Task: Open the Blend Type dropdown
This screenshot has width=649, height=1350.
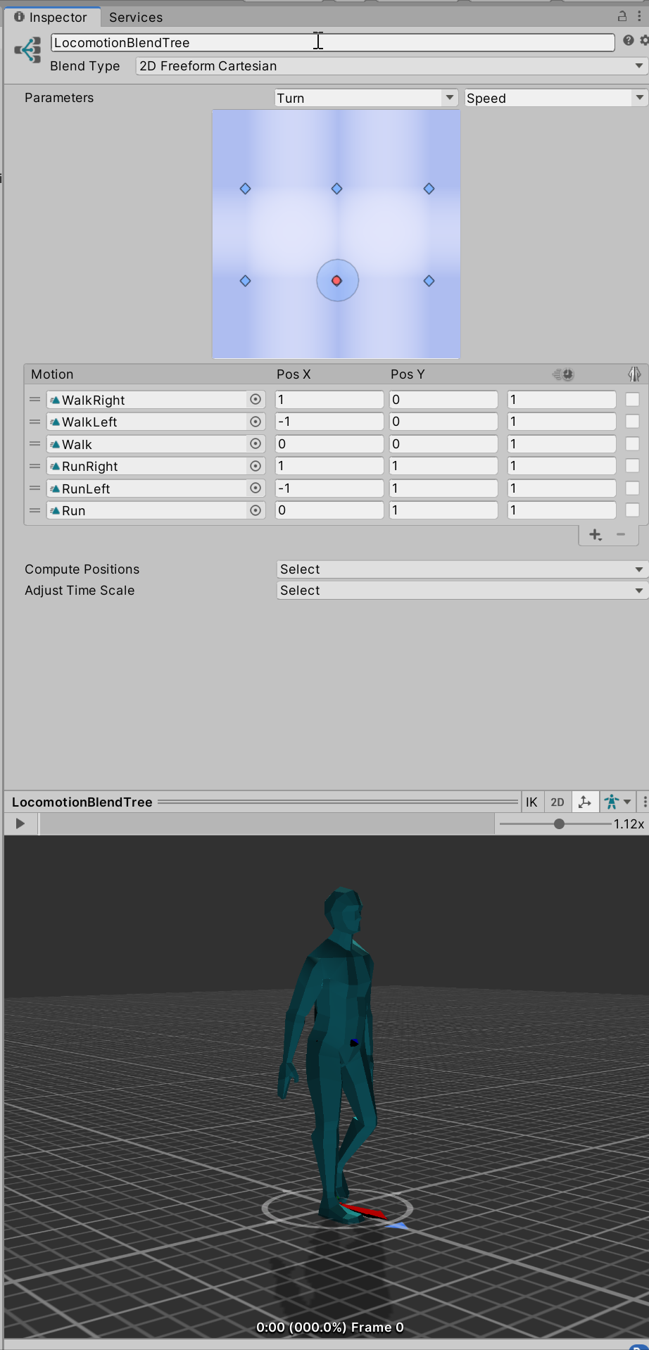Action: click(391, 66)
